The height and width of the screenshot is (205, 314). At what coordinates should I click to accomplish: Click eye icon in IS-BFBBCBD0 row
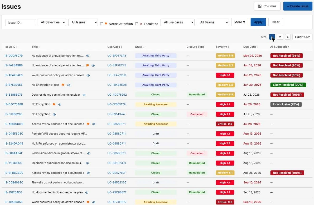coord(88,173)
